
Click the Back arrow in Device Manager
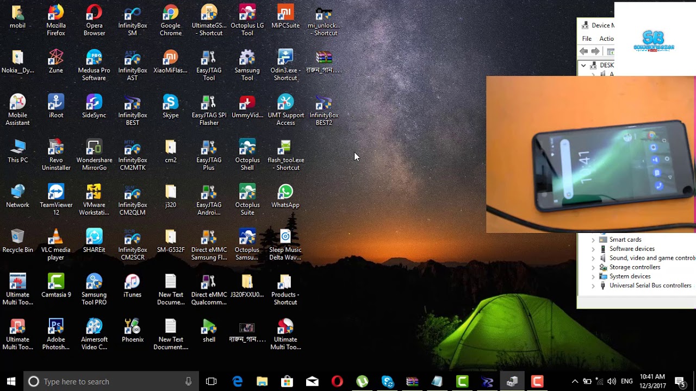[x=584, y=51]
